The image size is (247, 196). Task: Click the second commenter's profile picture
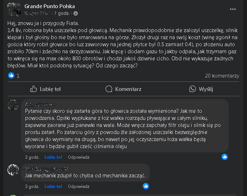tap(13, 170)
